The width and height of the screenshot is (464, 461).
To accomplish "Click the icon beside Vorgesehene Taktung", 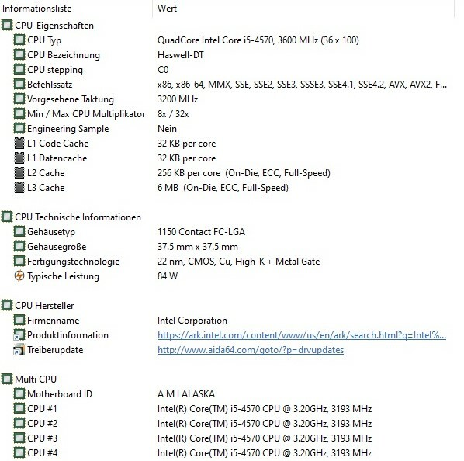I will tap(19, 99).
